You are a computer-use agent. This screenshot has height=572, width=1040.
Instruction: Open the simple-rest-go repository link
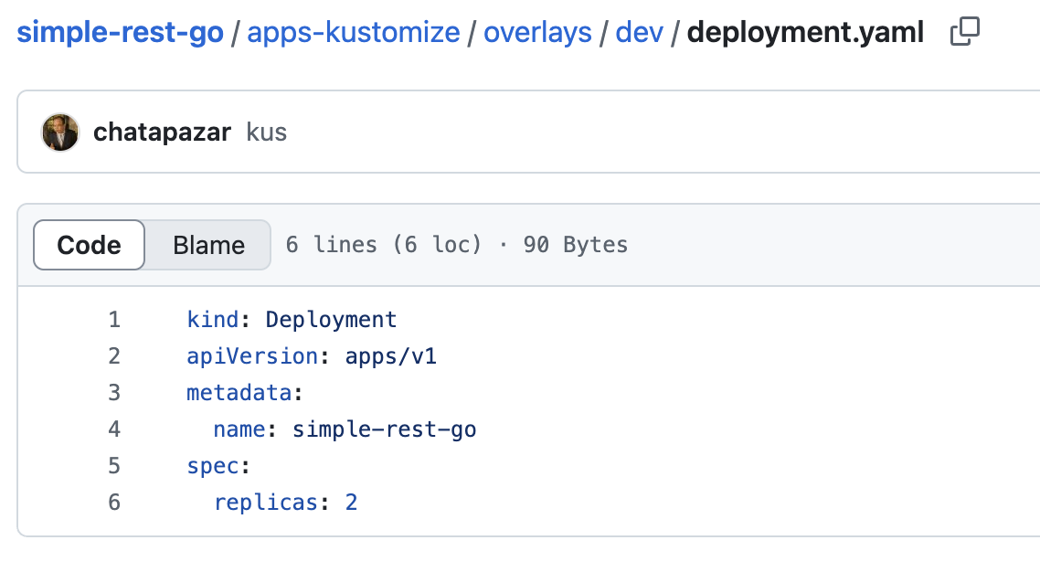coord(120,32)
